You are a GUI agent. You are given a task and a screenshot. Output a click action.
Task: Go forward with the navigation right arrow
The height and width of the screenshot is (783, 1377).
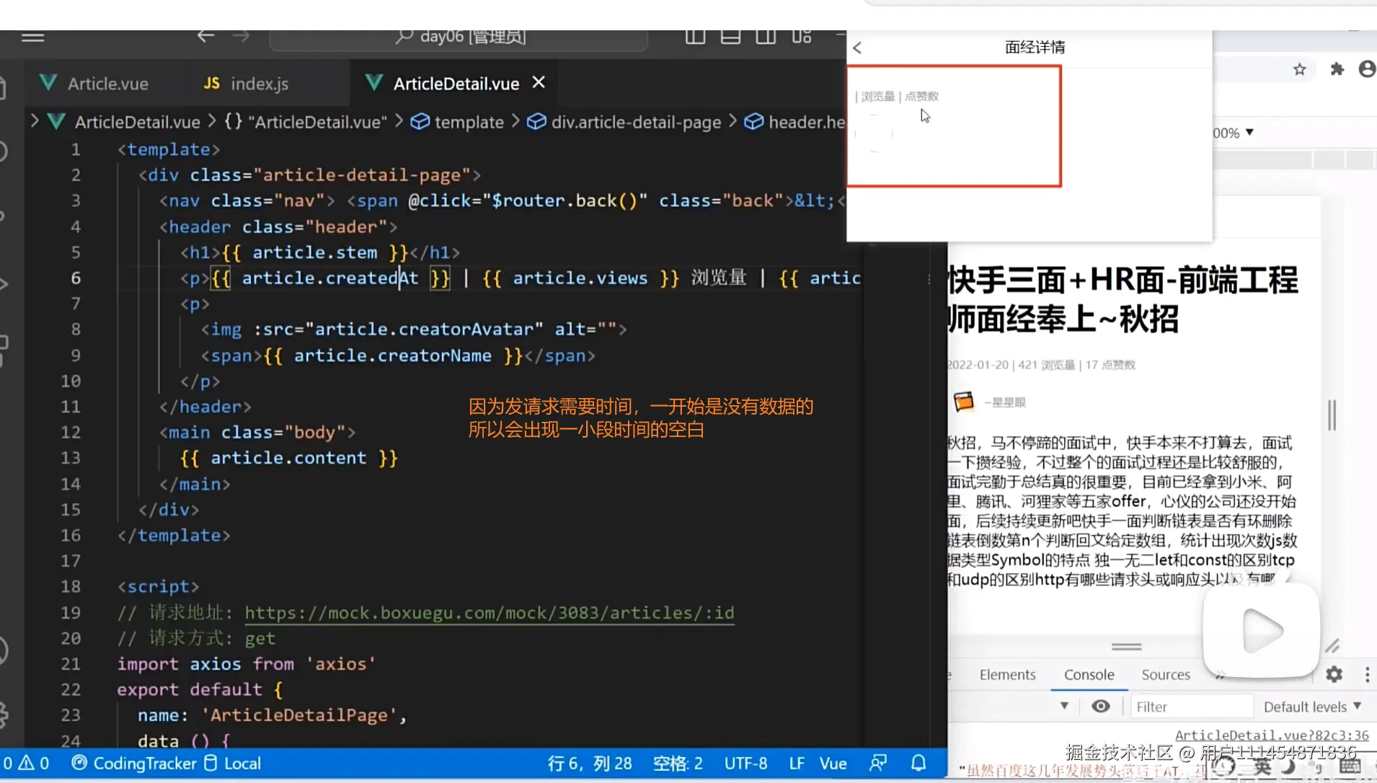pos(241,36)
